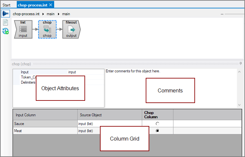Viewport: 245px width, 157px height.
Task: Click the chop (chop) panel title
Action: click(21, 64)
